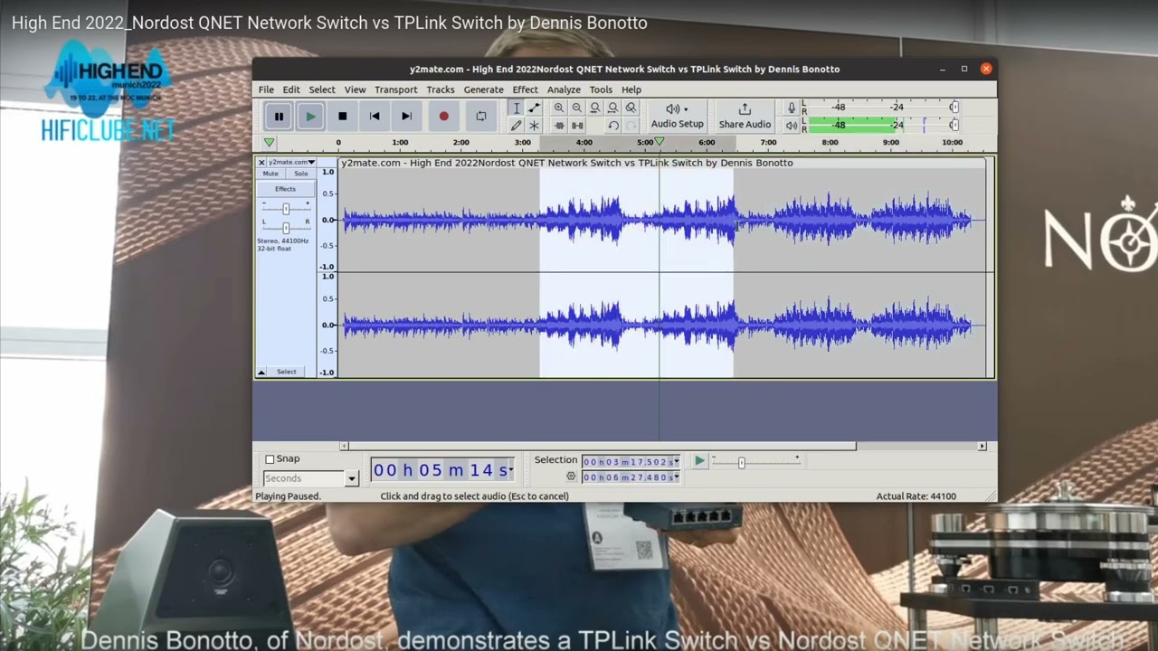Click the Zoom In magnifier
The width and height of the screenshot is (1158, 651).
(559, 108)
